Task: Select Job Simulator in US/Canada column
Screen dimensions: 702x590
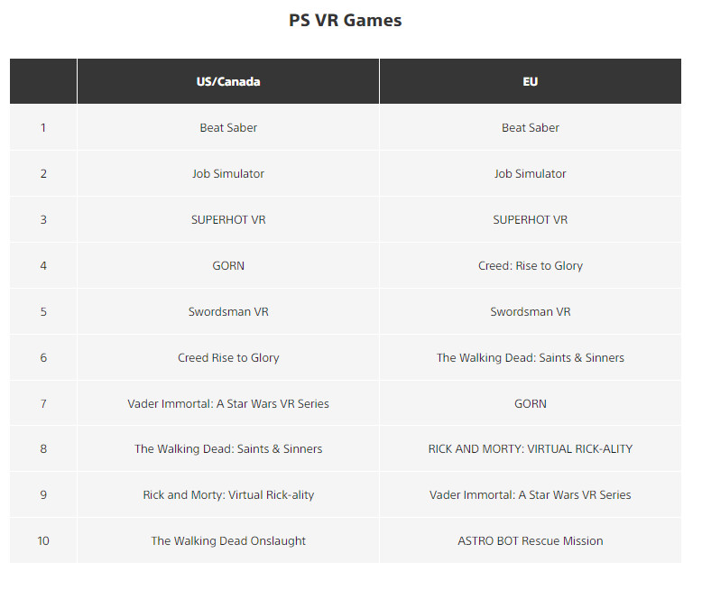Action: point(228,174)
